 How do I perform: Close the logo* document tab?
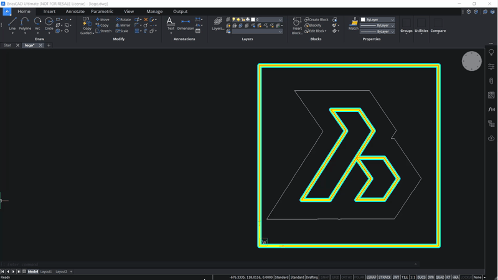[40, 45]
